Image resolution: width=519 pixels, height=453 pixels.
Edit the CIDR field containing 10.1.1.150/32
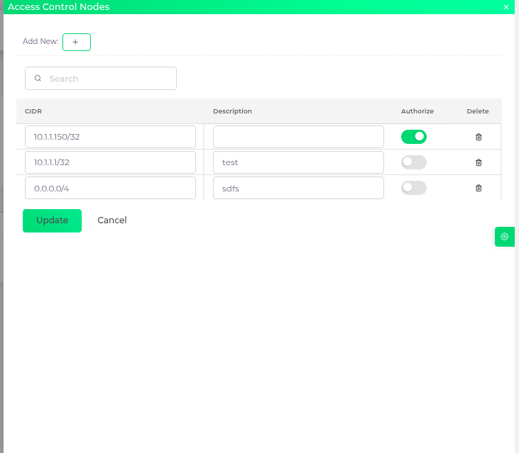pyautogui.click(x=110, y=137)
